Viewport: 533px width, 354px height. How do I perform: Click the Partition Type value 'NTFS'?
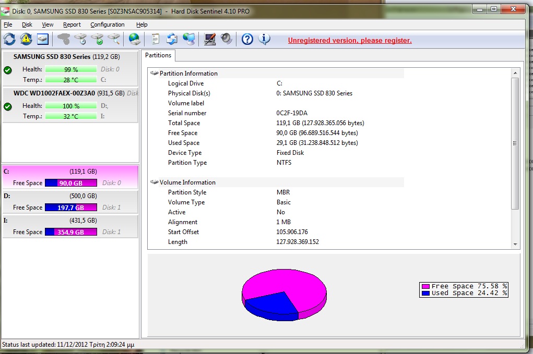(284, 163)
